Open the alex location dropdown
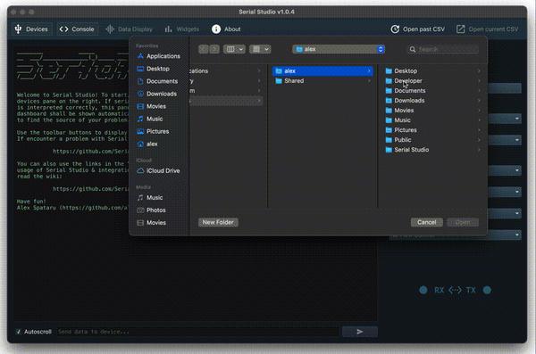Viewport: 536px width, 354px height. click(339, 49)
